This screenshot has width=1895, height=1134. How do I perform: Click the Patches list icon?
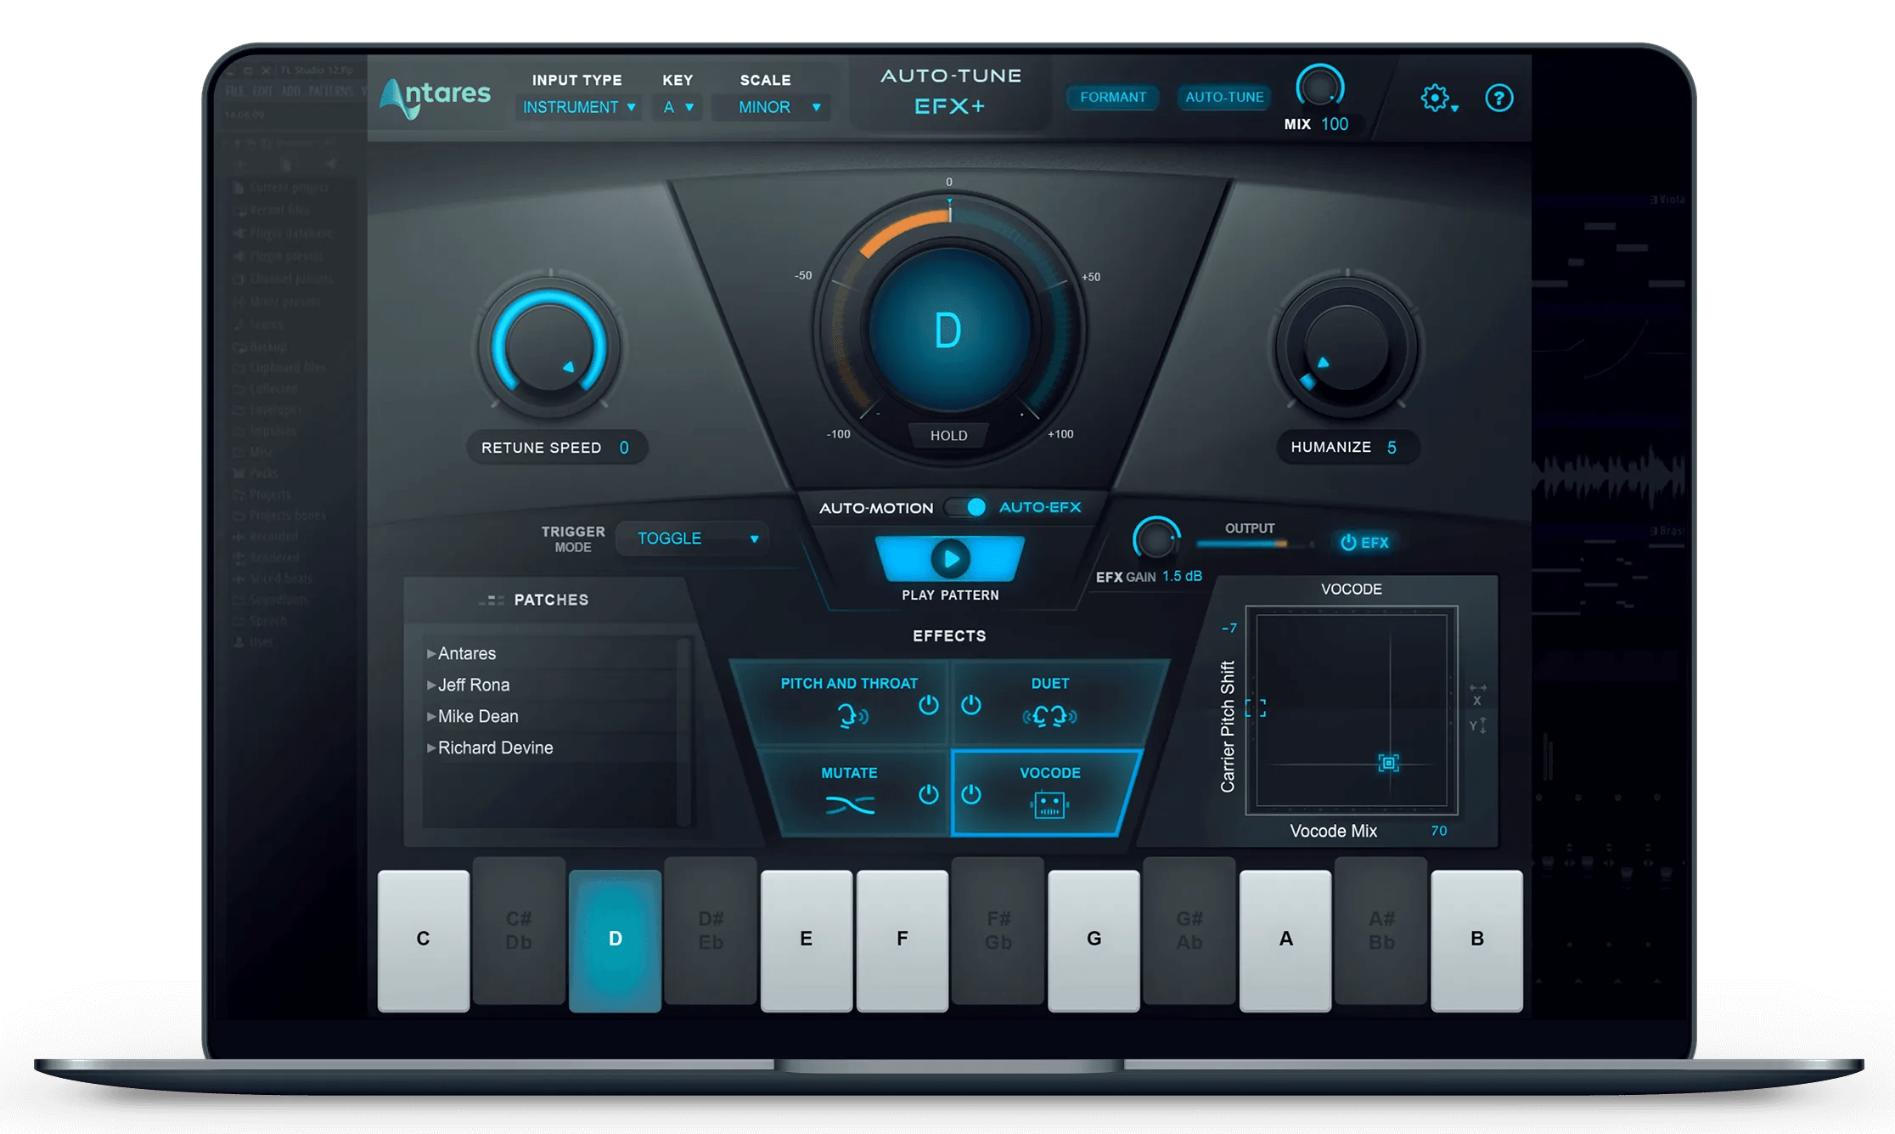click(492, 600)
